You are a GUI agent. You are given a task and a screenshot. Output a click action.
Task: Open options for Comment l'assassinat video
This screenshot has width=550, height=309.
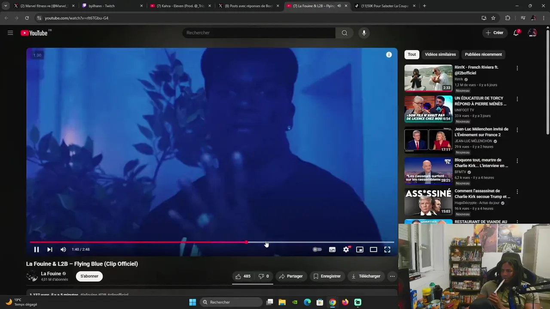point(517,192)
